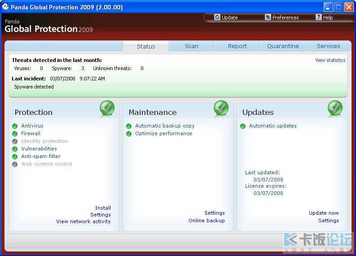This screenshot has width=356, height=256.
Task: Click the green status dot beside Antivirus
Action: [x=15, y=126]
